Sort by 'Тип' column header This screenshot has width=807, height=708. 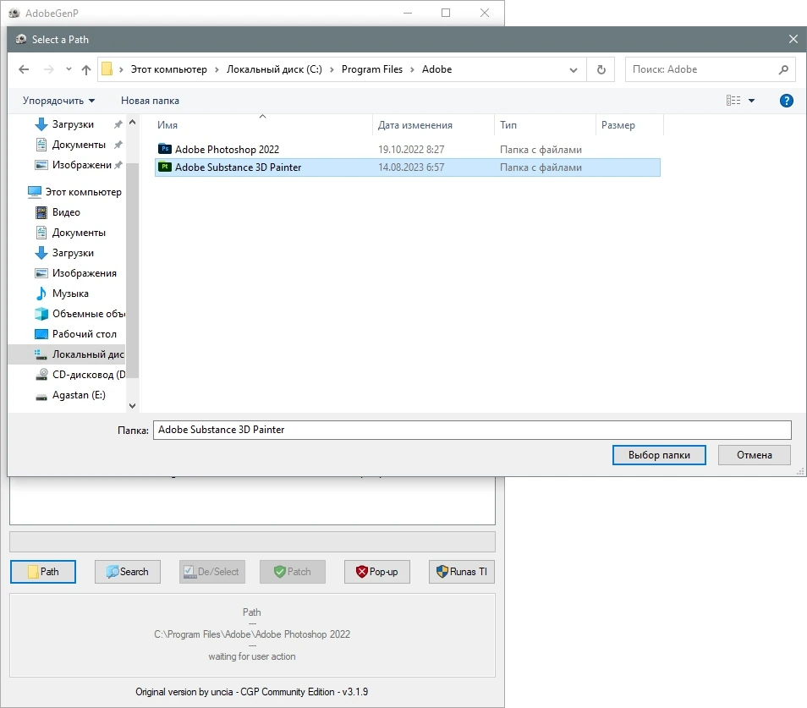tap(545, 125)
